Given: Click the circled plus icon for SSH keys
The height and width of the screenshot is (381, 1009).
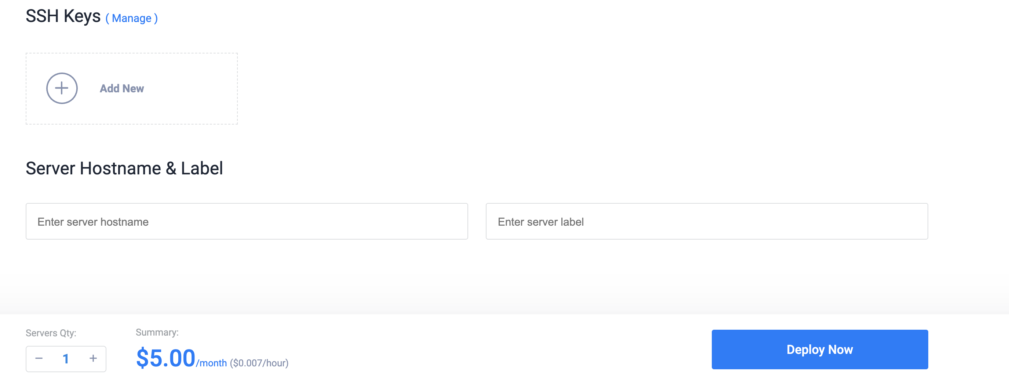Looking at the screenshot, I should [62, 88].
